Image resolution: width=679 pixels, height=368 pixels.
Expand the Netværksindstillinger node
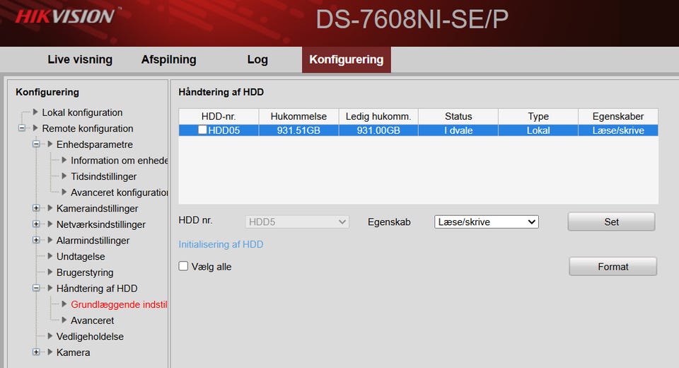(x=36, y=224)
